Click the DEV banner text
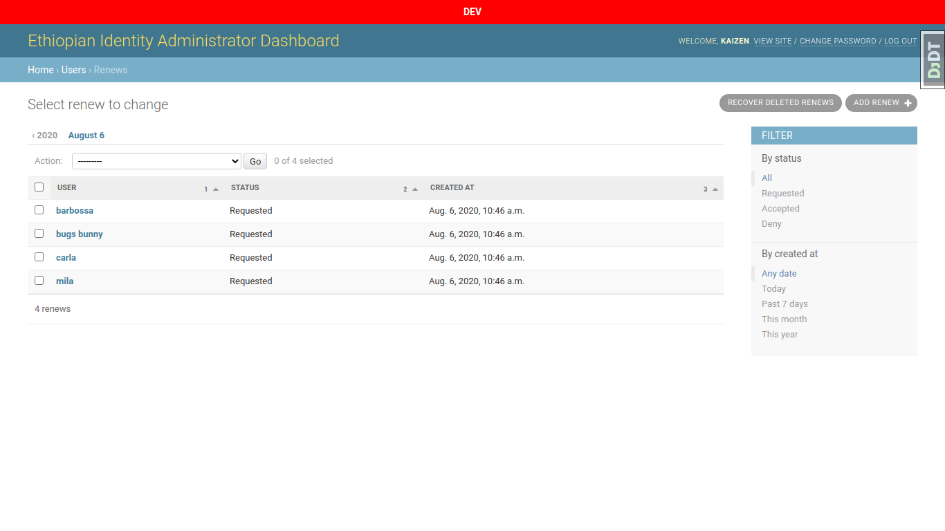 (472, 12)
